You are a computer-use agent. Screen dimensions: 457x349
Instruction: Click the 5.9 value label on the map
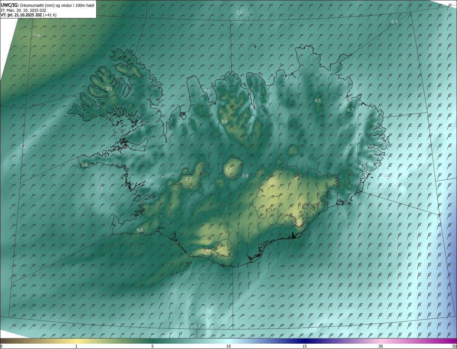[245, 176]
